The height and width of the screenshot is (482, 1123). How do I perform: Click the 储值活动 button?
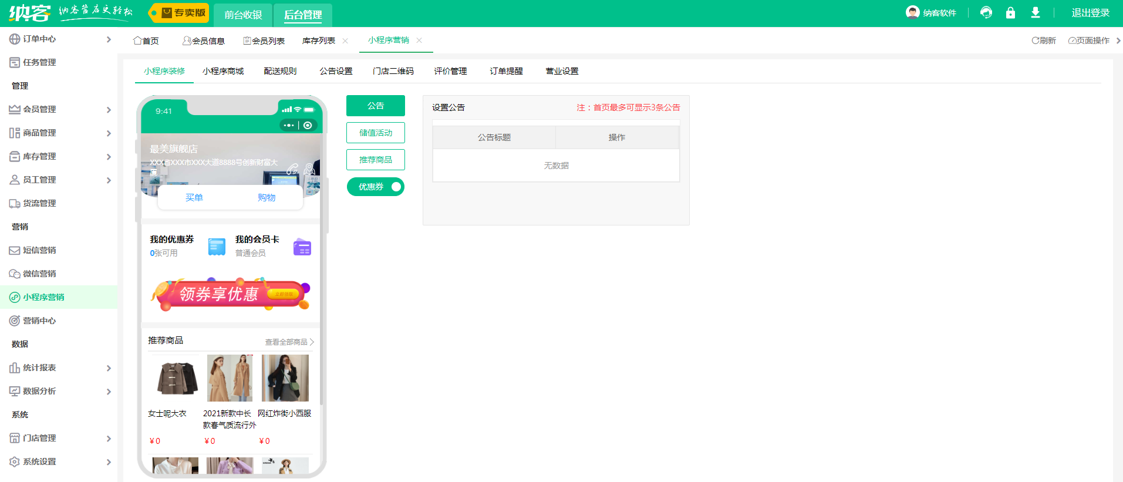pyautogui.click(x=376, y=133)
